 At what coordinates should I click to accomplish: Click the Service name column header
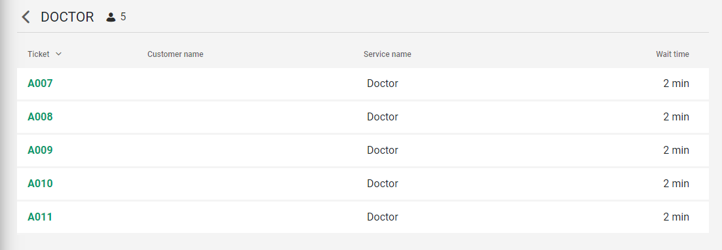click(x=387, y=54)
